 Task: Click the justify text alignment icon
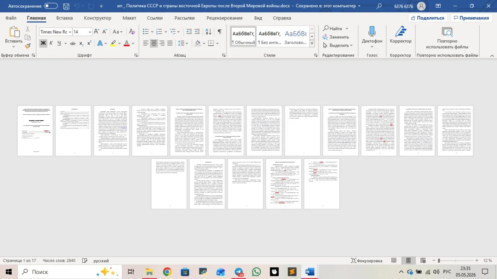[170, 43]
